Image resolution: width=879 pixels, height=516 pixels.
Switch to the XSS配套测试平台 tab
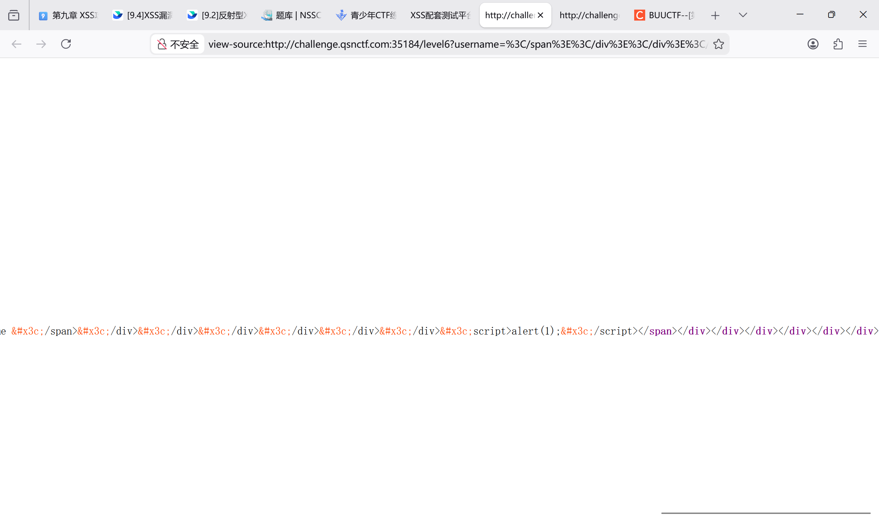pos(440,15)
